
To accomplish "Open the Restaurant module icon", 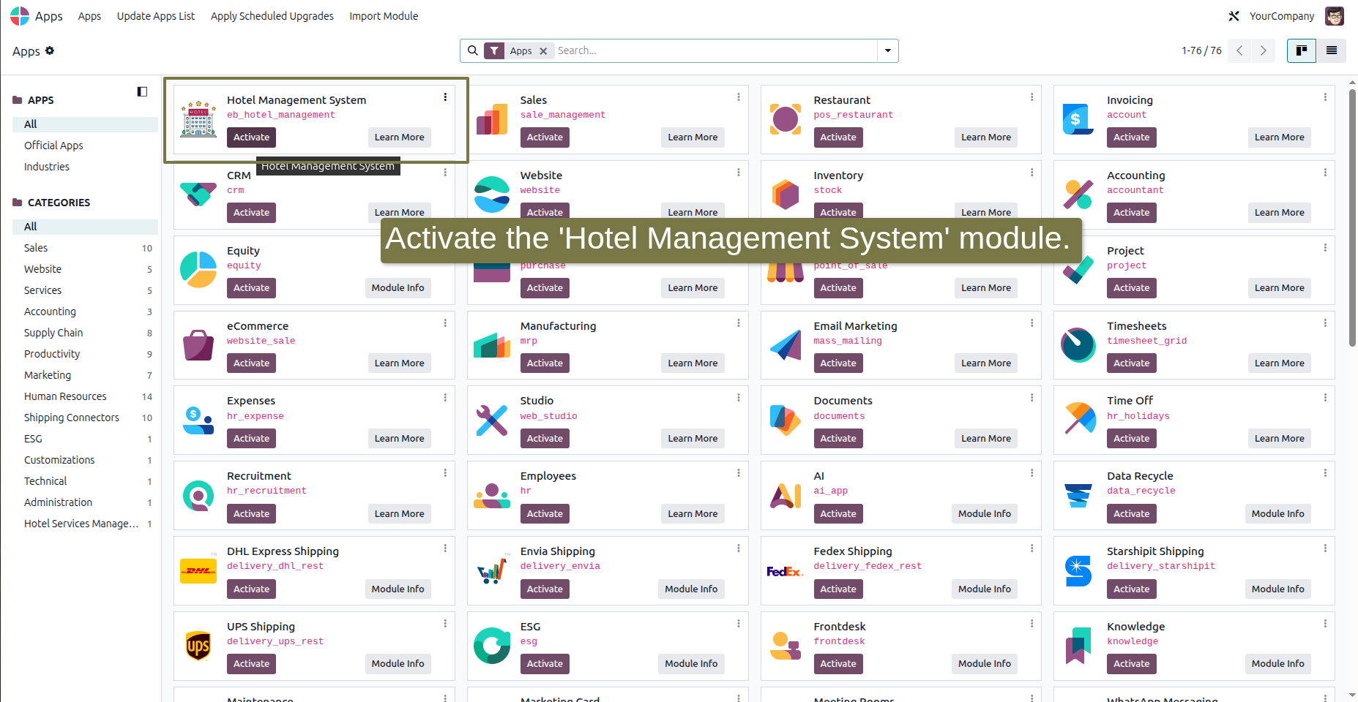I will point(786,118).
